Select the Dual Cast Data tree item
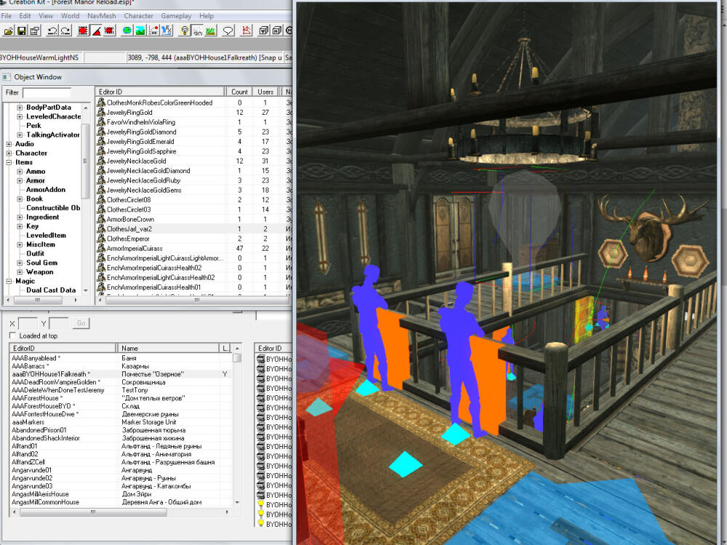Image resolution: width=727 pixels, height=545 pixels. [51, 290]
